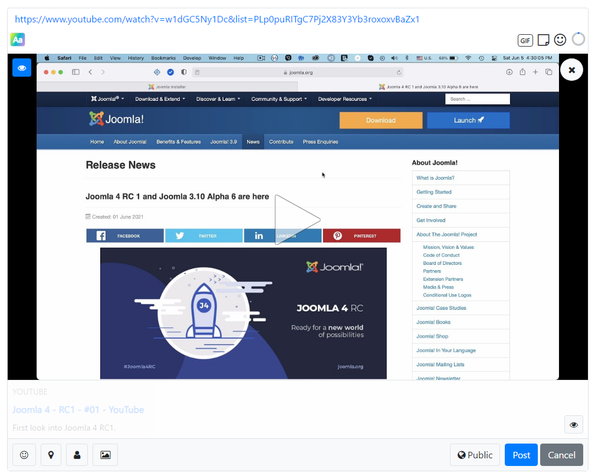Add an emoji using the bottom smiley button
Screen dimensions: 595x476
click(24, 455)
